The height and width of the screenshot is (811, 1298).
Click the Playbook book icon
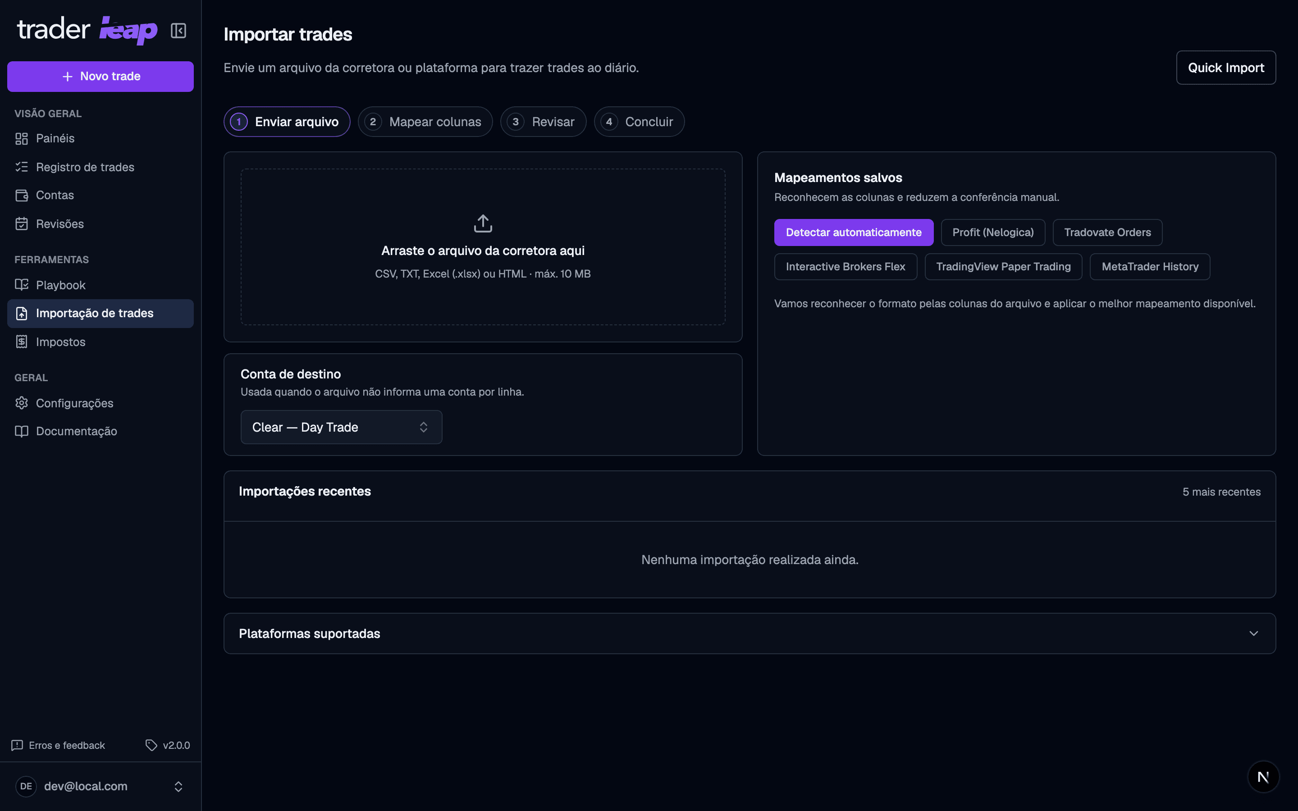[x=22, y=285]
